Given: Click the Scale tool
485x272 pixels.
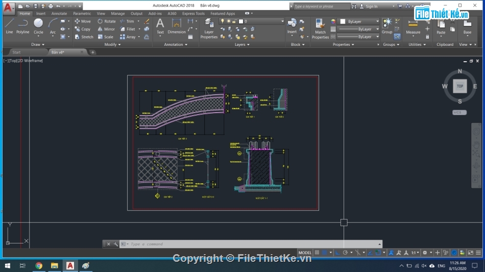Looking at the screenshot, I should [106, 37].
